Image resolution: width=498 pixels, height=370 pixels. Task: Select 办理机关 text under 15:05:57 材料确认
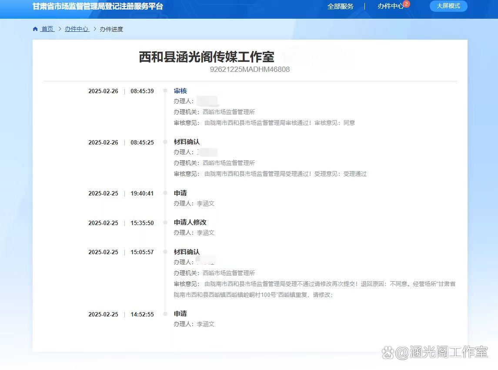tap(214, 273)
